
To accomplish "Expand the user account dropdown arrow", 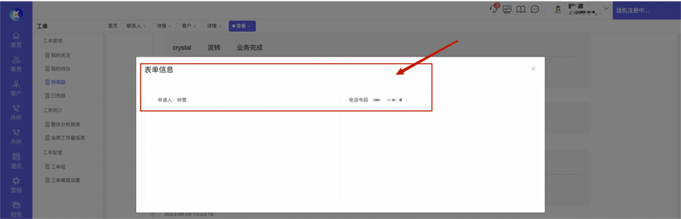I will 606,9.
